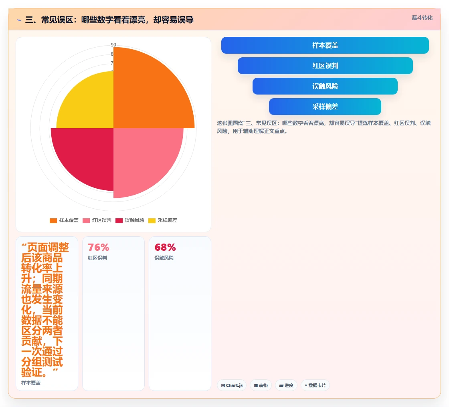Screen dimensions: 449x407
Task: Click the 样本覆盖 caption under the quote
Action: tap(31, 383)
